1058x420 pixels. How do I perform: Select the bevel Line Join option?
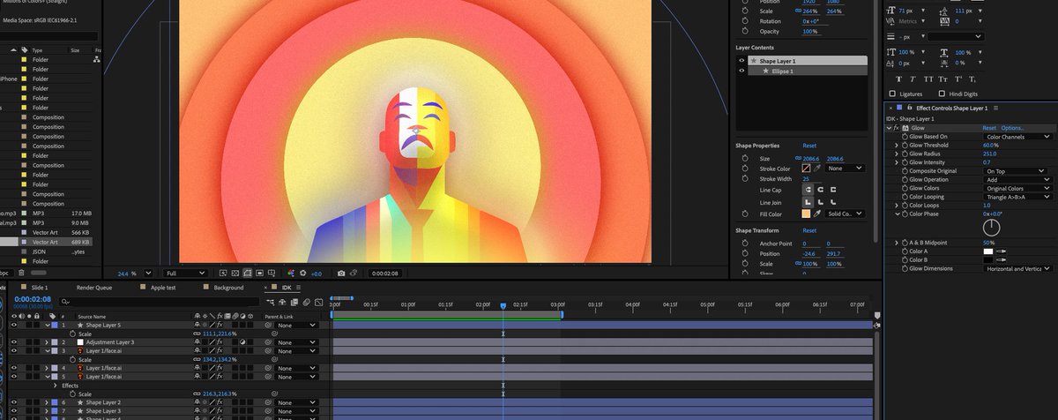[833, 202]
